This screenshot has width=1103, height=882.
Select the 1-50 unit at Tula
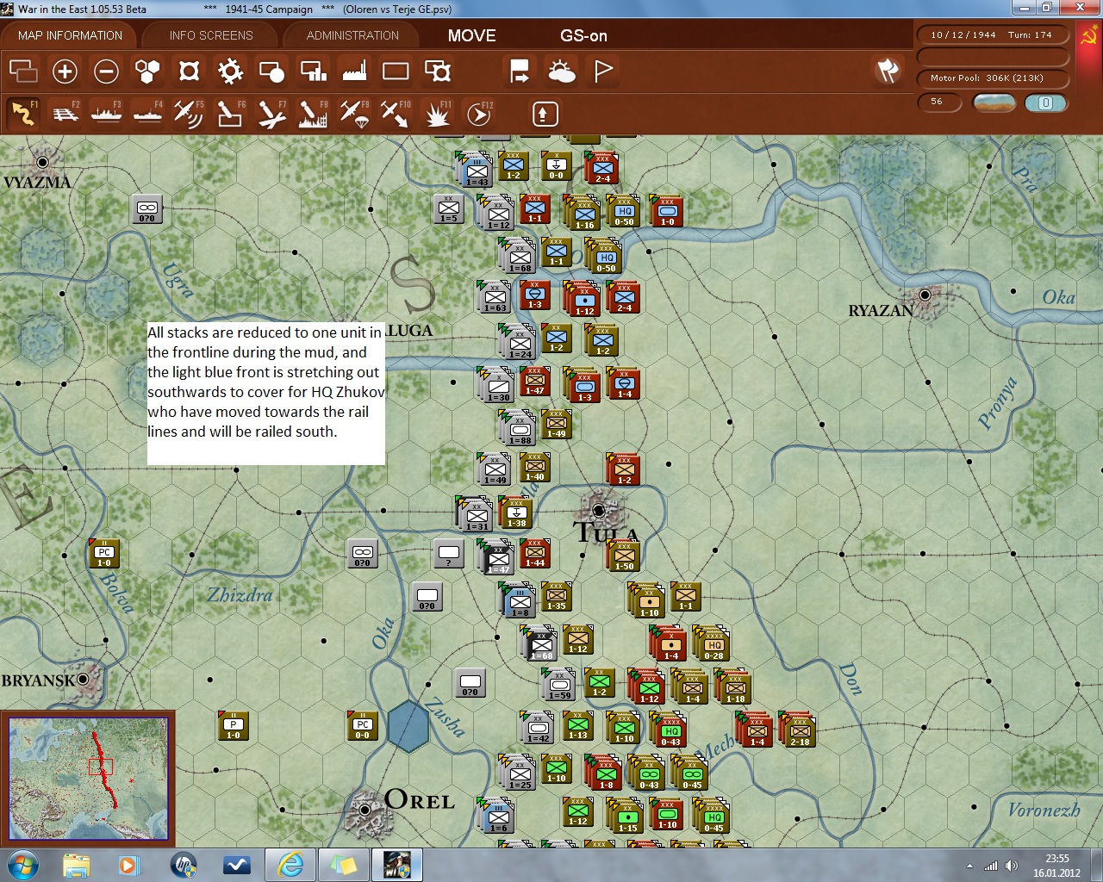(624, 556)
